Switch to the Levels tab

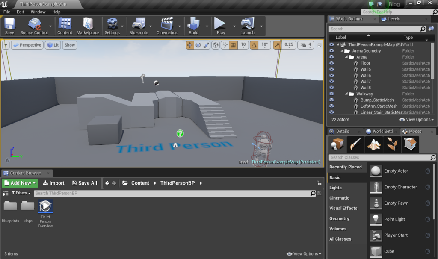click(x=394, y=19)
